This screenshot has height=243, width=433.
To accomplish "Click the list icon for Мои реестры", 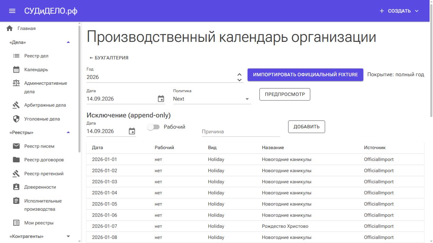I will 16,223.
